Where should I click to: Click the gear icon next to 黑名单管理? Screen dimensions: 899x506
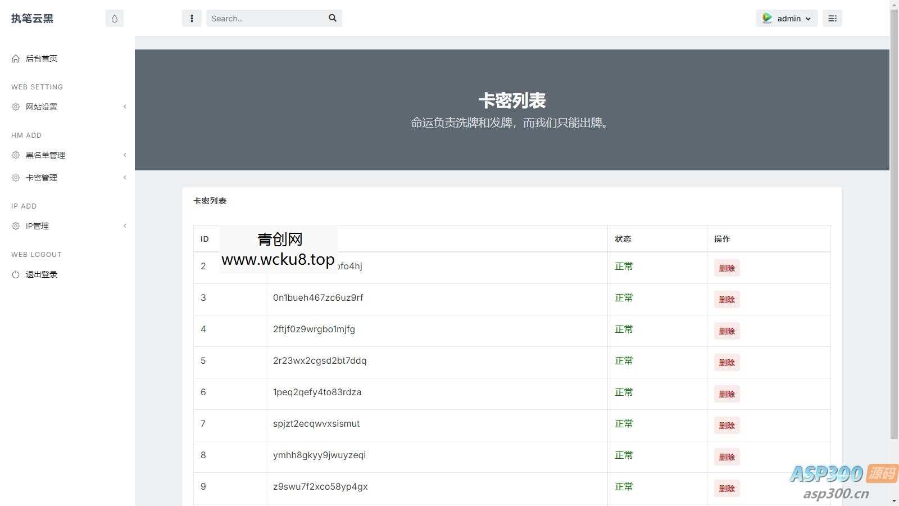coord(15,155)
